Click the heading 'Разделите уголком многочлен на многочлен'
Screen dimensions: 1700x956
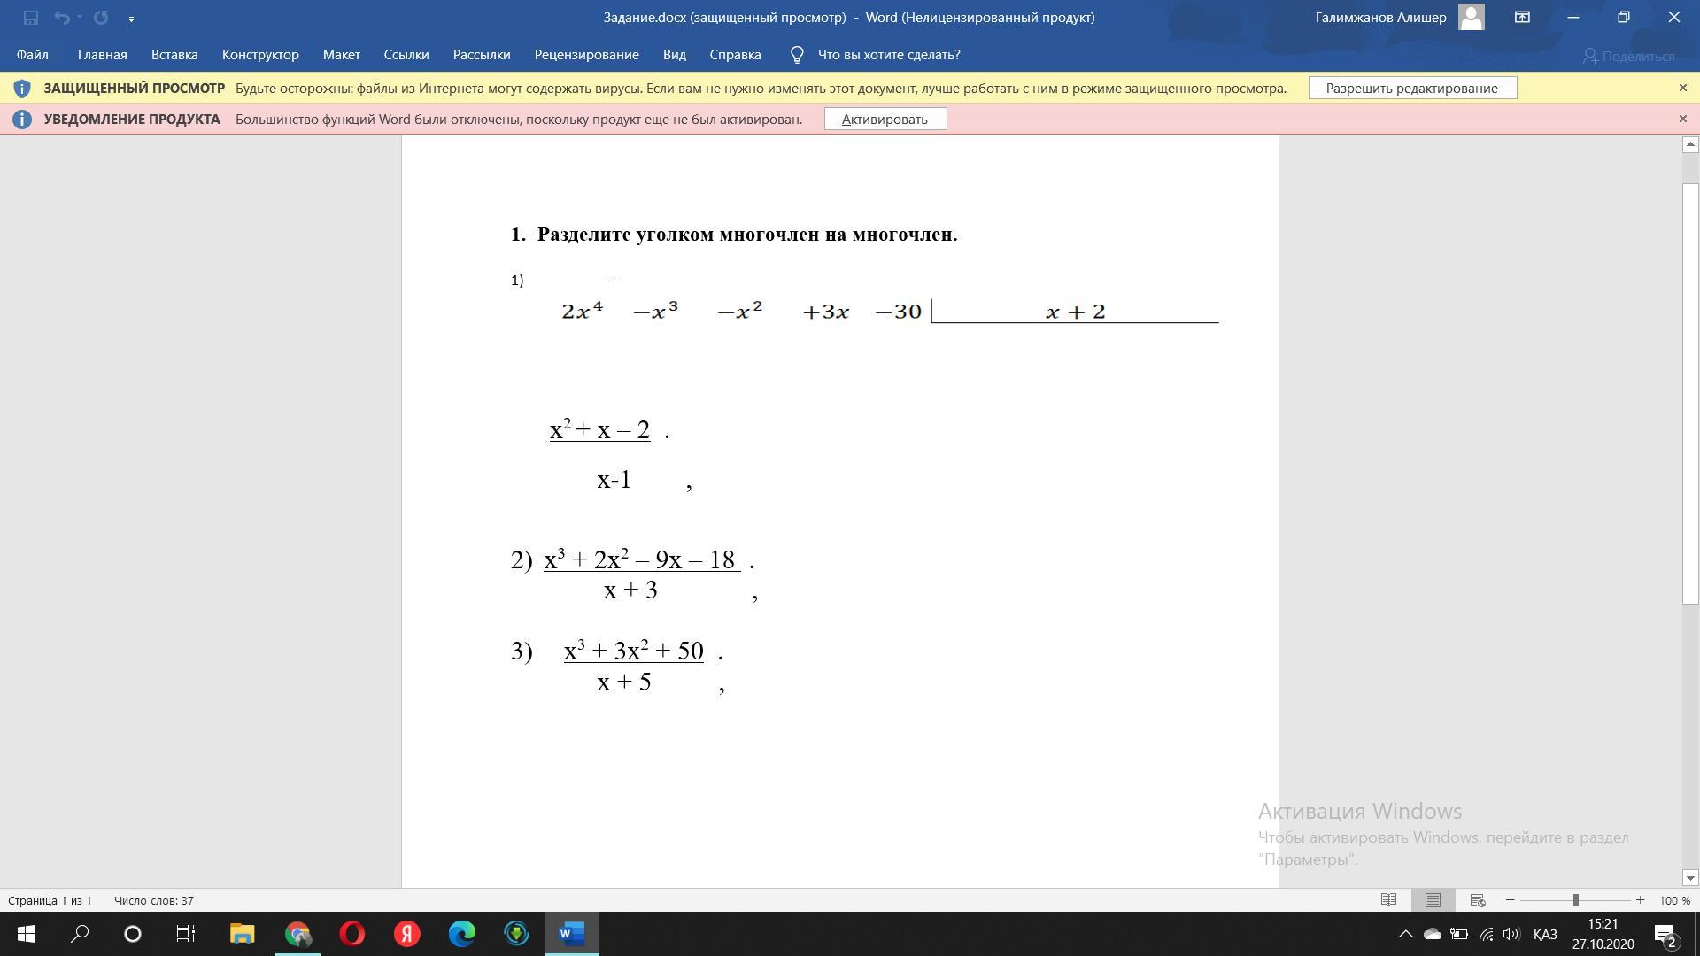(747, 235)
